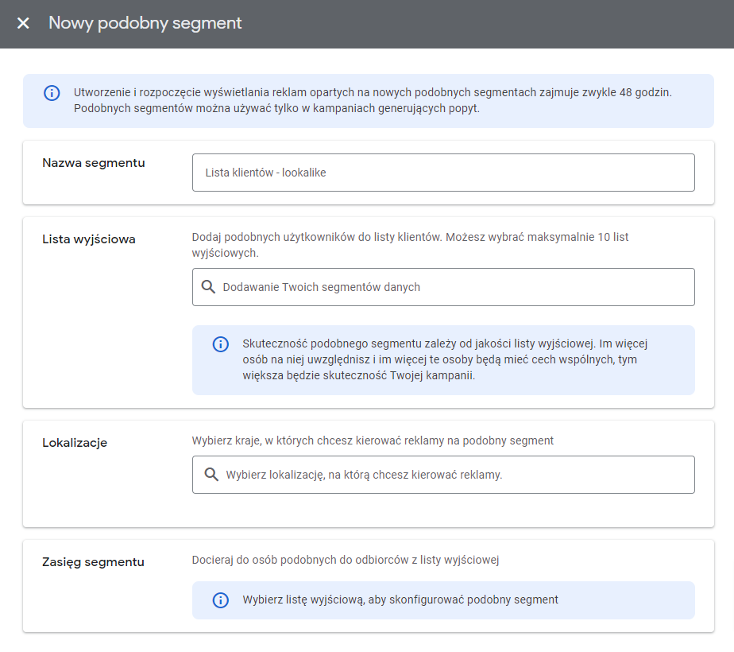734x652 pixels.
Task: Open the Wybierz lokalizację search box
Action: pos(453,475)
